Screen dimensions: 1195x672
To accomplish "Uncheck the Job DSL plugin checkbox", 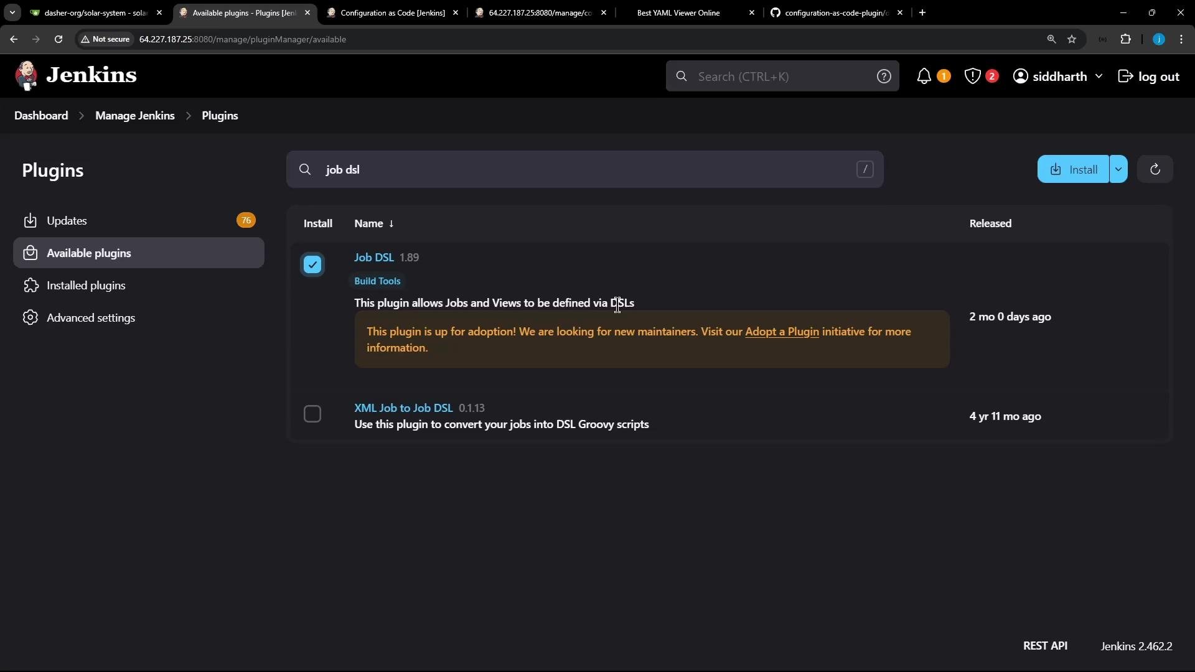I will (x=312, y=264).
